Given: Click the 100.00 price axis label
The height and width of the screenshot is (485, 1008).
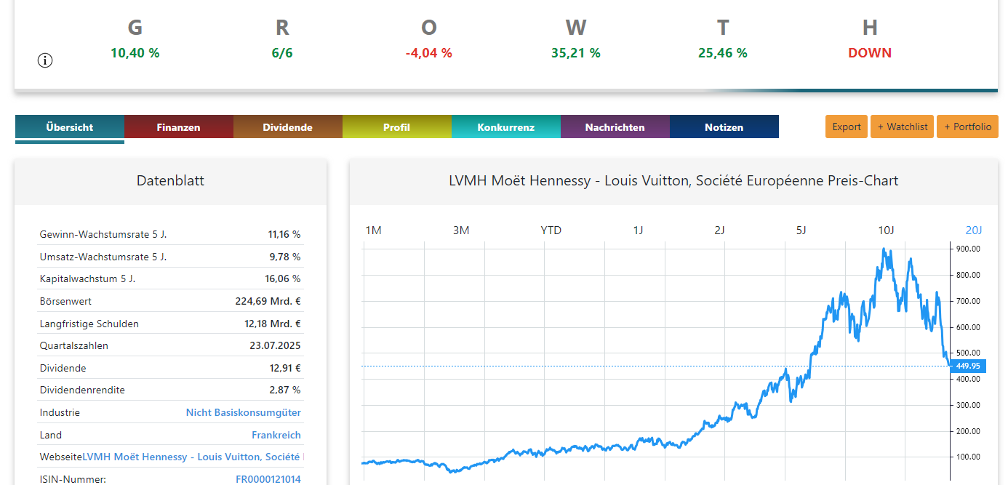Looking at the screenshot, I should [x=968, y=457].
